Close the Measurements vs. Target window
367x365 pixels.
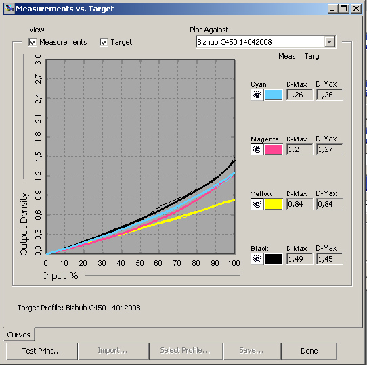coord(356,9)
